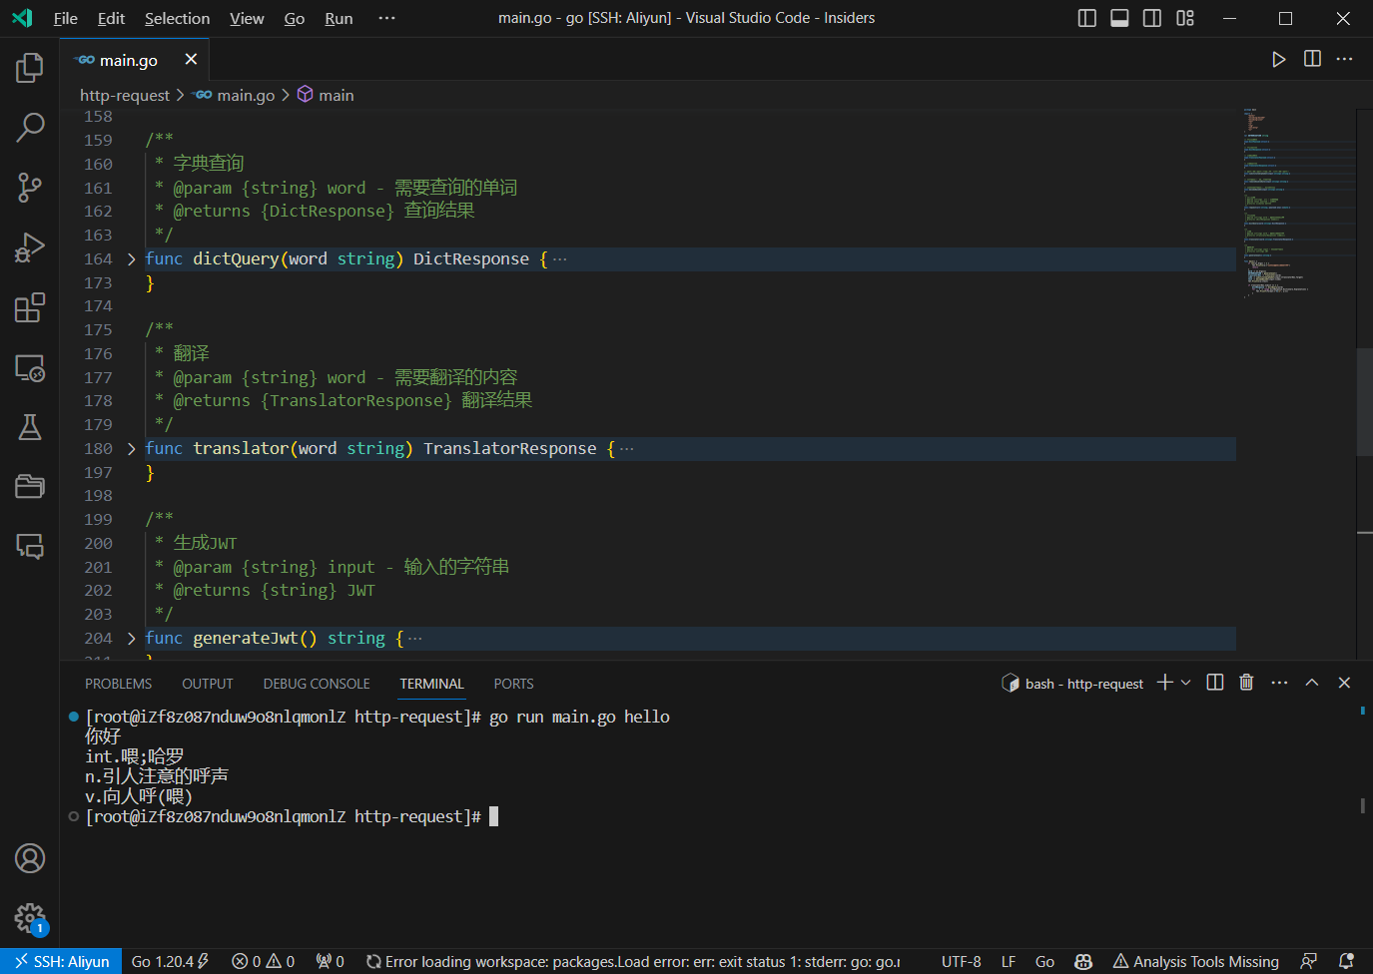Click the SSH: Aliyun remote indicator

(61, 961)
